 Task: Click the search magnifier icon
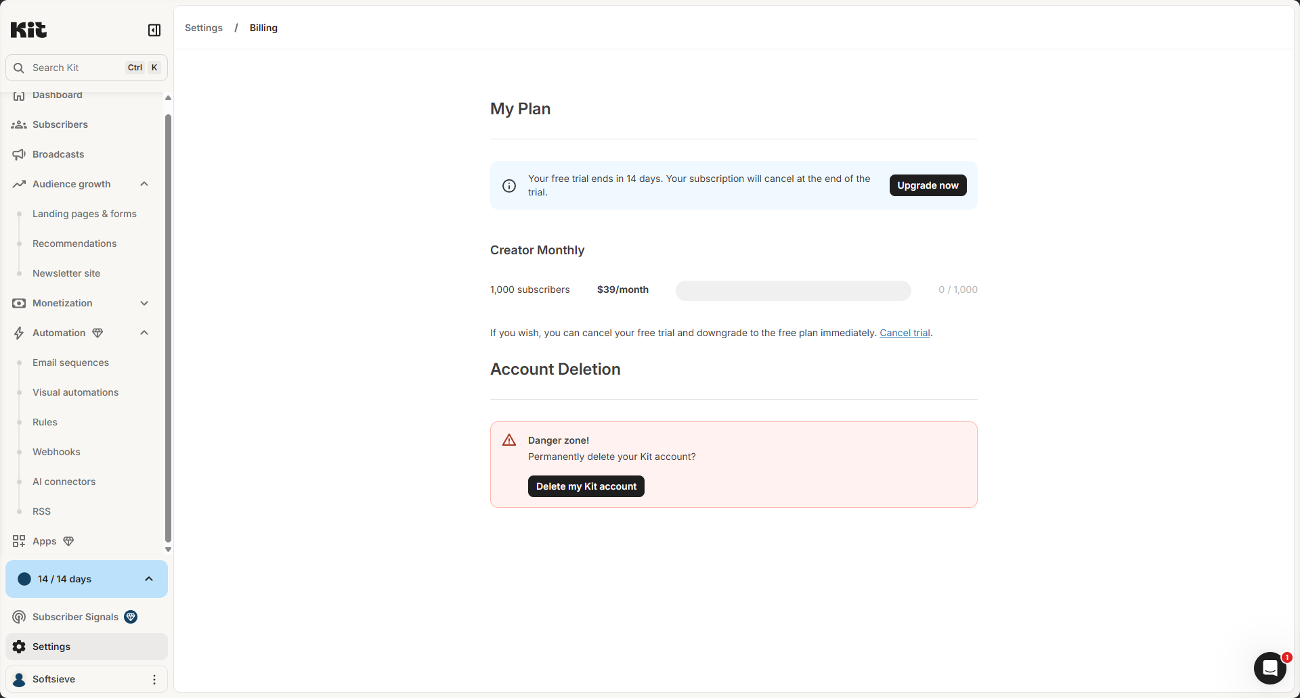tap(19, 68)
